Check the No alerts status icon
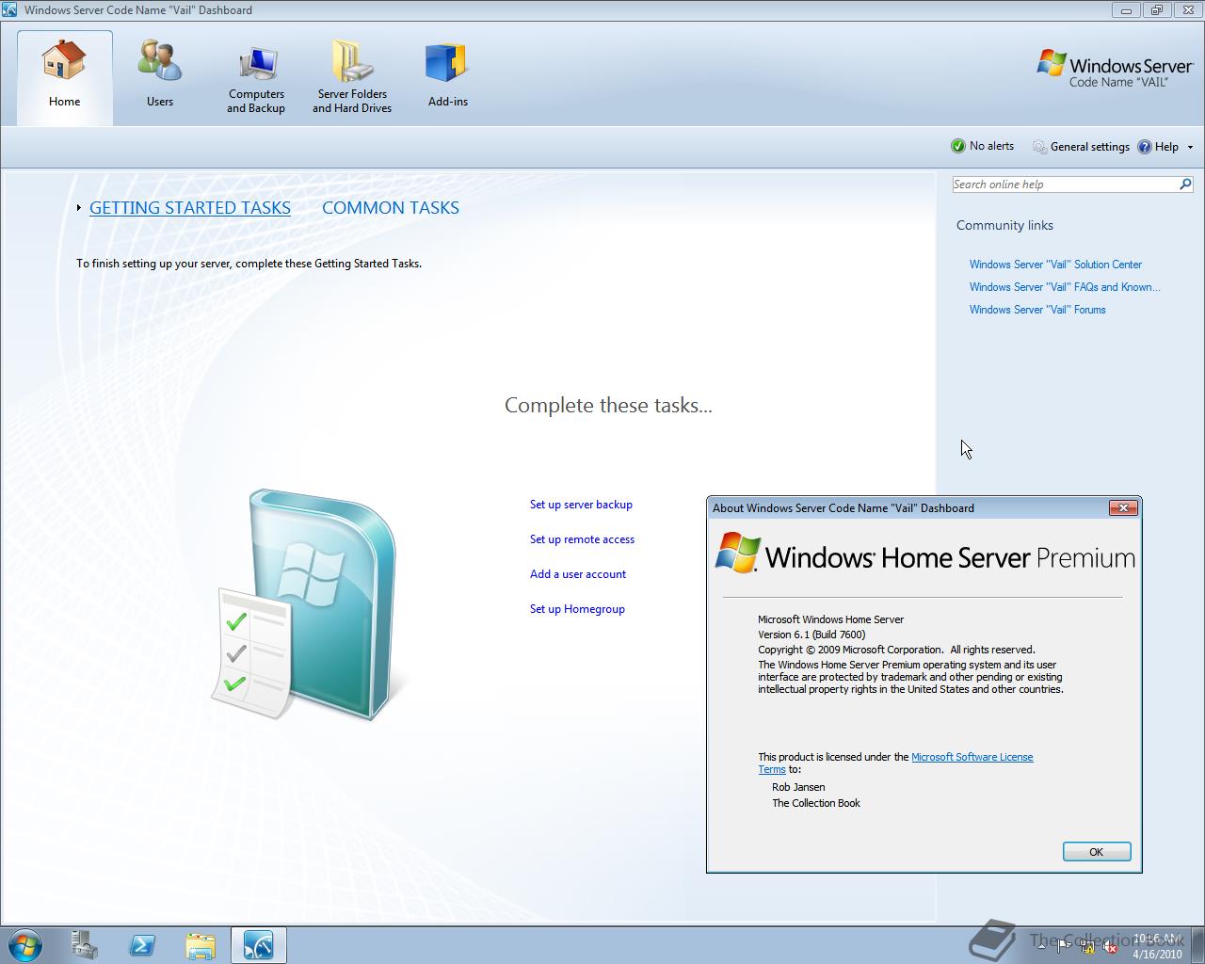 957,146
